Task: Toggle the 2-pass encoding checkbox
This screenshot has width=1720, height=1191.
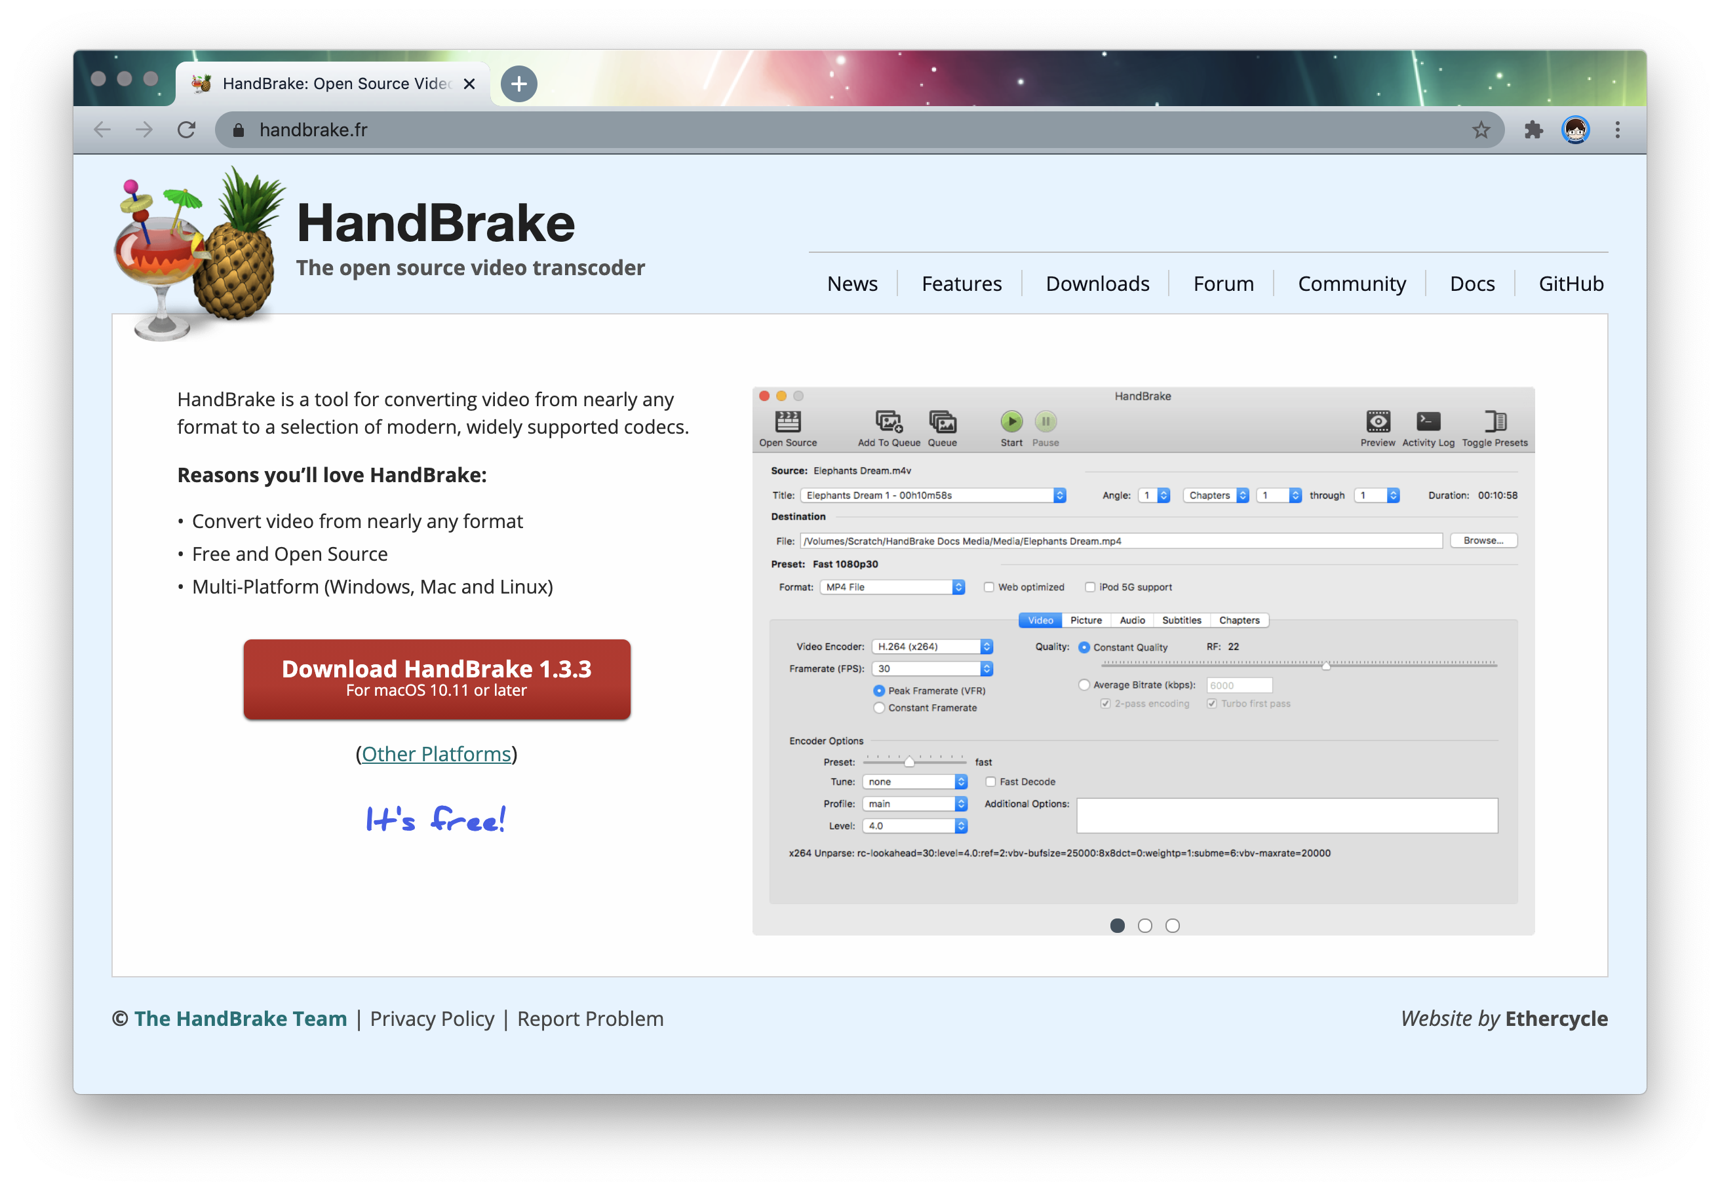Action: [x=1105, y=704]
